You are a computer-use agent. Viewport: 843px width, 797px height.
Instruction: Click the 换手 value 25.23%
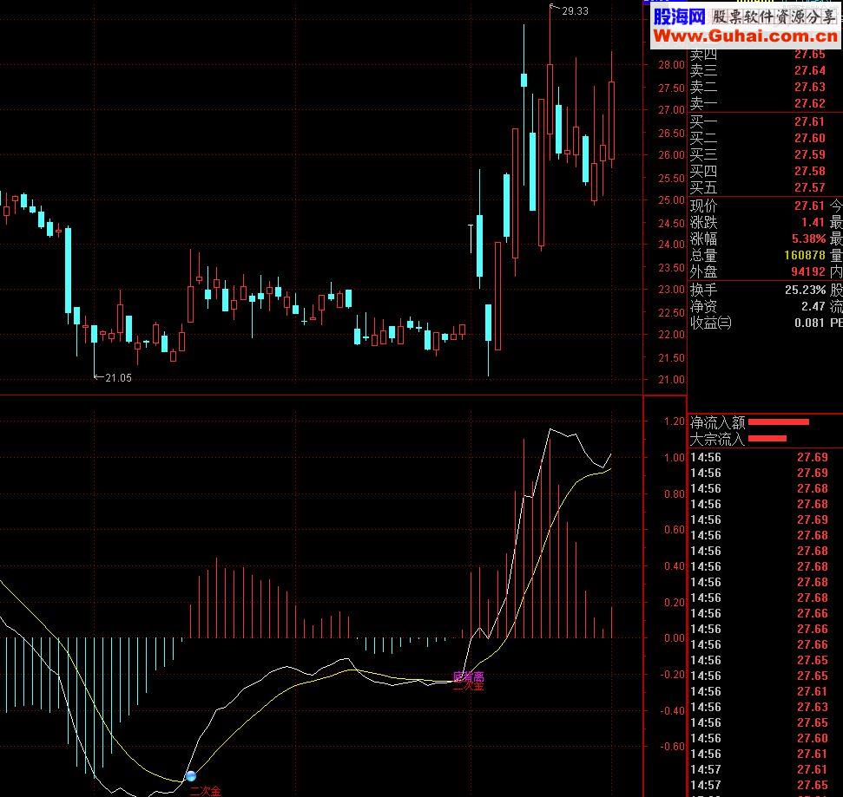[x=806, y=290]
